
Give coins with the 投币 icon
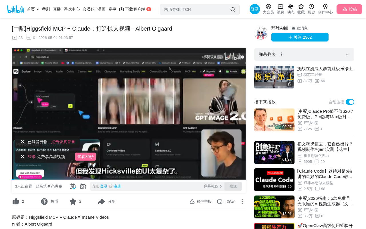(44, 202)
